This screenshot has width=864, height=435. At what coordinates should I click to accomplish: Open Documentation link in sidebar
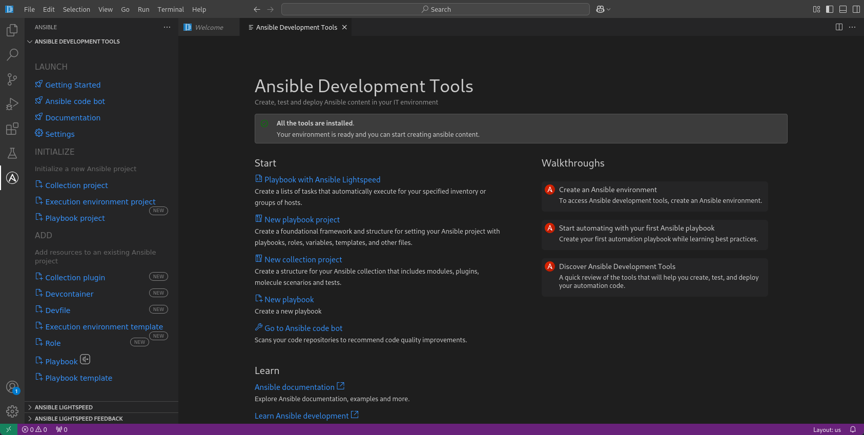[x=73, y=118]
